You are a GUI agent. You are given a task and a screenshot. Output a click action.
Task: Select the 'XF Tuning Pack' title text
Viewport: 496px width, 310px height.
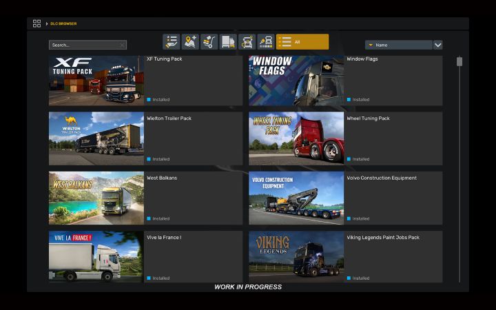coord(165,59)
